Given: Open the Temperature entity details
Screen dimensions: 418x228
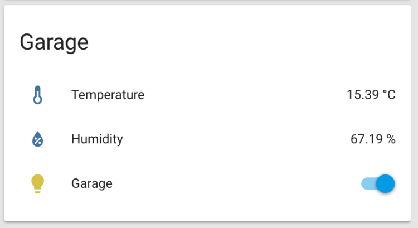Looking at the screenshot, I should [x=108, y=95].
